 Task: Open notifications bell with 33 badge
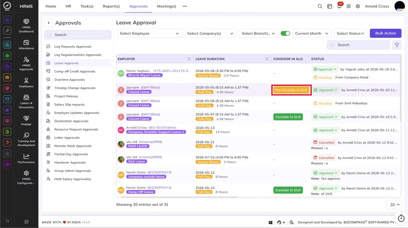pyautogui.click(x=340, y=6)
